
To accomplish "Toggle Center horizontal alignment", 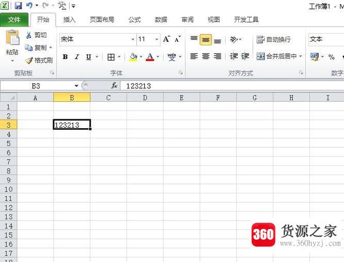I will click(x=206, y=56).
